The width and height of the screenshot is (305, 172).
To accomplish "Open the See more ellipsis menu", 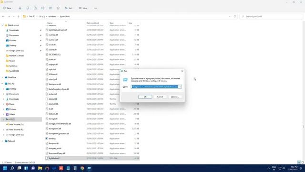I will coord(95,8).
